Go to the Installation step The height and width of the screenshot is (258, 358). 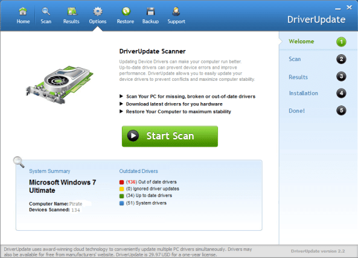pos(304,93)
